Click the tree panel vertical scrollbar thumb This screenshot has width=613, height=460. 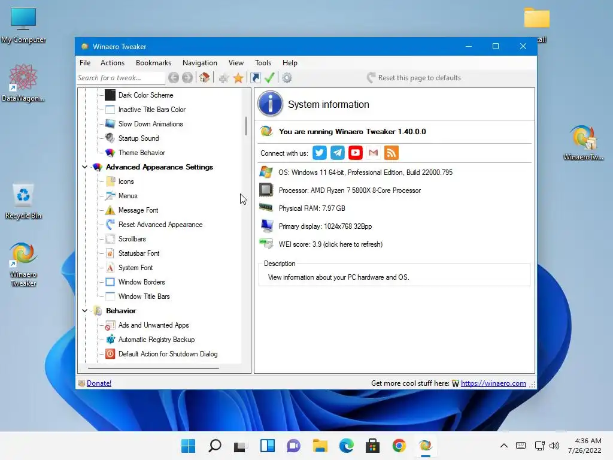[x=246, y=126]
